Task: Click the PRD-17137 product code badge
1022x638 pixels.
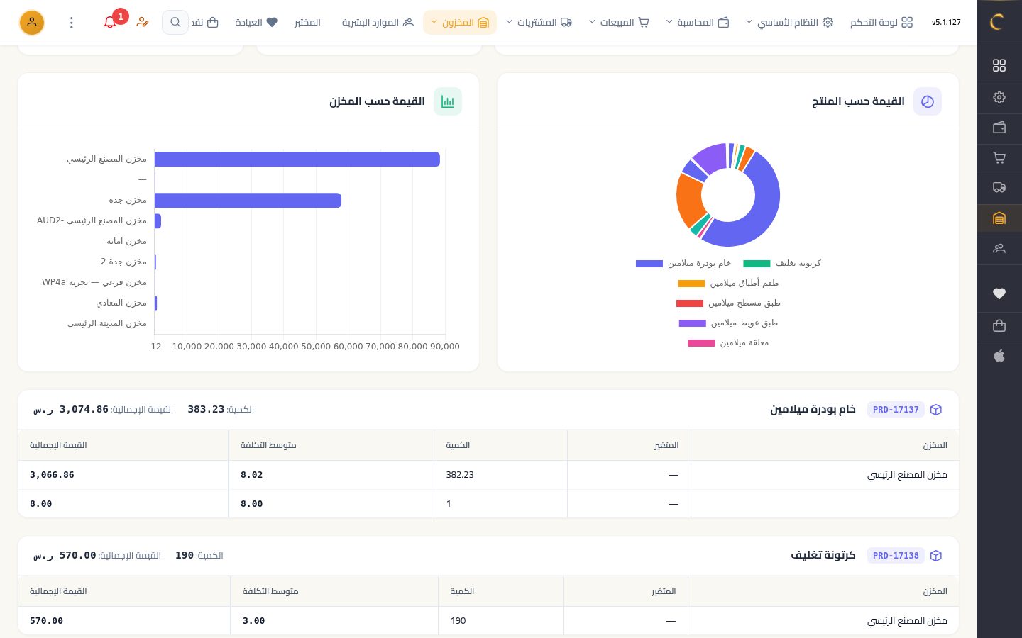Action: (896, 410)
